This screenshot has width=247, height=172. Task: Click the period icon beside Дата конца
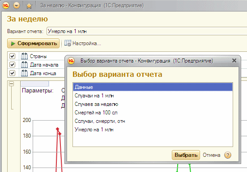click(24, 73)
